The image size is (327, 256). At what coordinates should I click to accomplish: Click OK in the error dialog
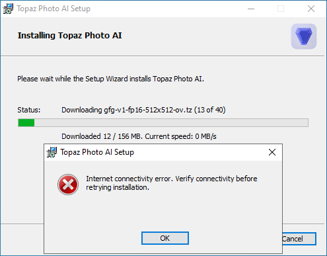pos(165,238)
